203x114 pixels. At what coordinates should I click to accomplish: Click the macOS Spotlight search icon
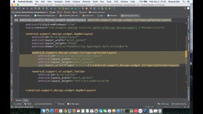[184, 2]
